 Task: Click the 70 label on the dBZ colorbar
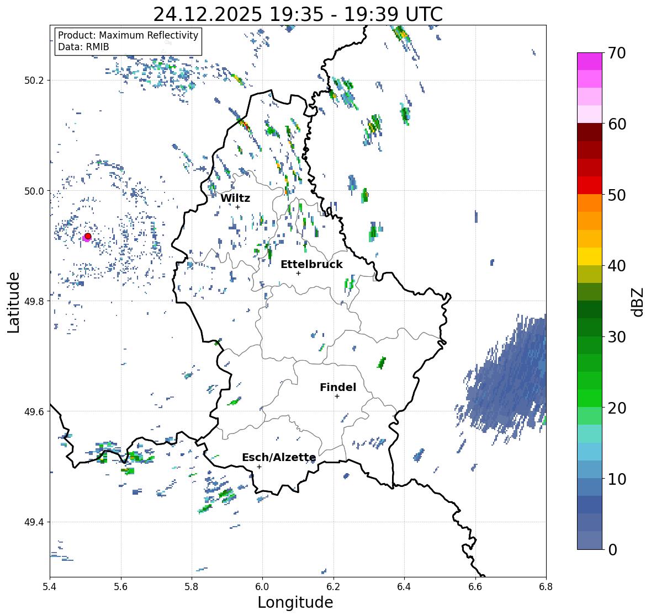coord(616,53)
